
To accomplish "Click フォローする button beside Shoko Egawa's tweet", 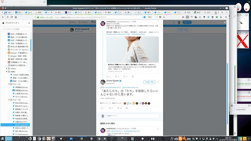I will click(x=149, y=82).
